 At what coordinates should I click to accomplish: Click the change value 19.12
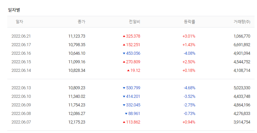pos(135,70)
